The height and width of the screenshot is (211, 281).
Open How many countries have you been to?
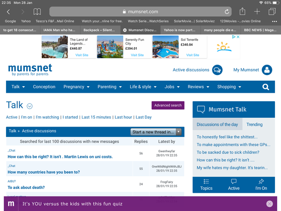point(44,172)
